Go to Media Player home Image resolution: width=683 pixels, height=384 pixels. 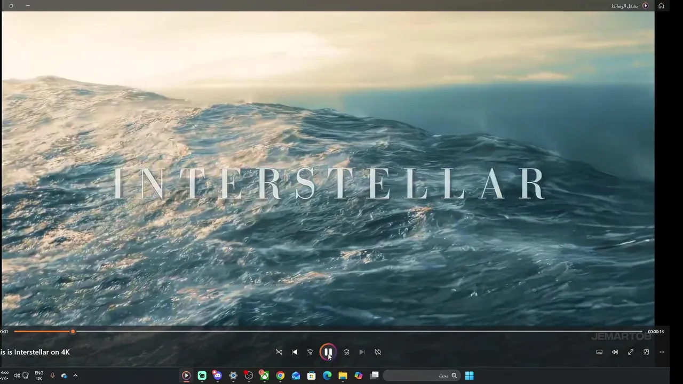661,6
